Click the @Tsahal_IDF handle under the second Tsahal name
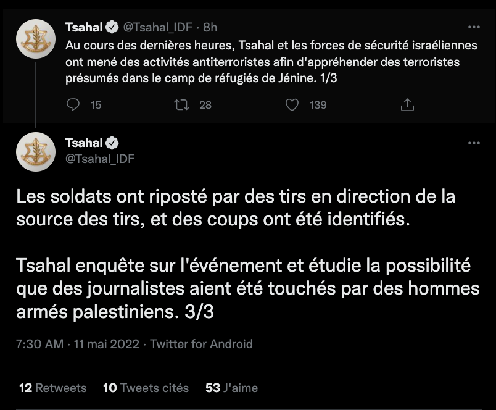496x410 pixels. coord(100,159)
